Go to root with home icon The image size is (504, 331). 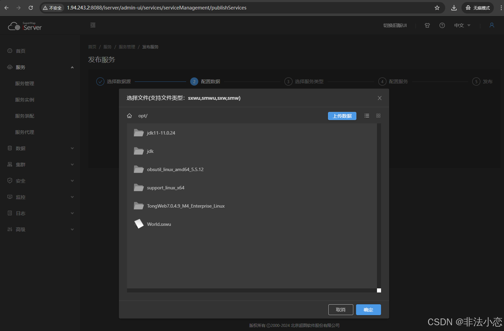click(x=129, y=116)
